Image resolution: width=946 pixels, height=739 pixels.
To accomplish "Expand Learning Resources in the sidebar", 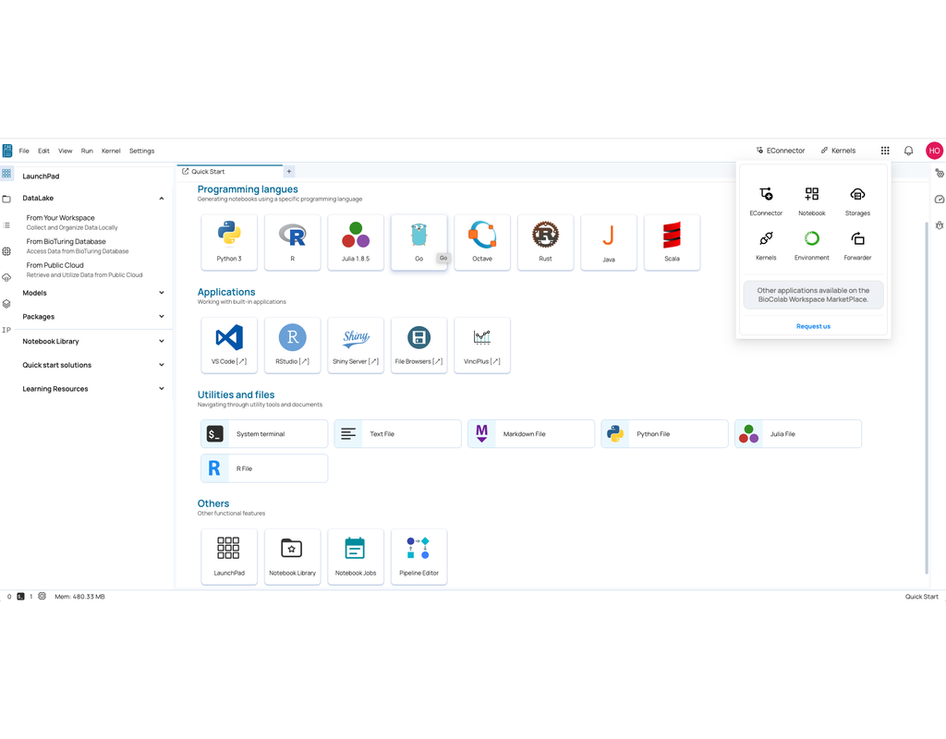I will point(161,388).
